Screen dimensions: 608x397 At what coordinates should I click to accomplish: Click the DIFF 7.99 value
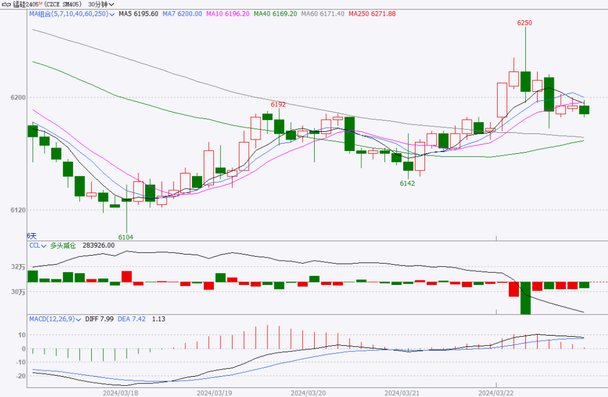coord(99,319)
